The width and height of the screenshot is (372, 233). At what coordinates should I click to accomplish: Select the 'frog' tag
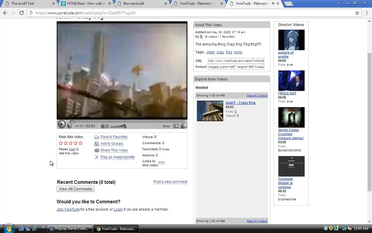[x=229, y=52]
